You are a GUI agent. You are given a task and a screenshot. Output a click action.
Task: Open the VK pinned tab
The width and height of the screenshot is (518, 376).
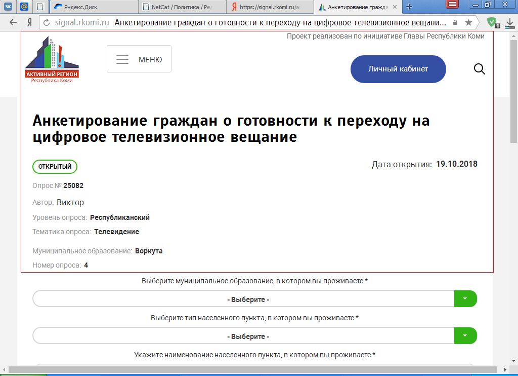coord(9,7)
